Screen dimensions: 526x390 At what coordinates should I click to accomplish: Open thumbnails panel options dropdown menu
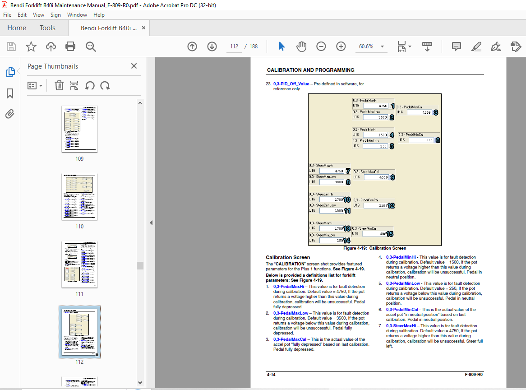35,86
